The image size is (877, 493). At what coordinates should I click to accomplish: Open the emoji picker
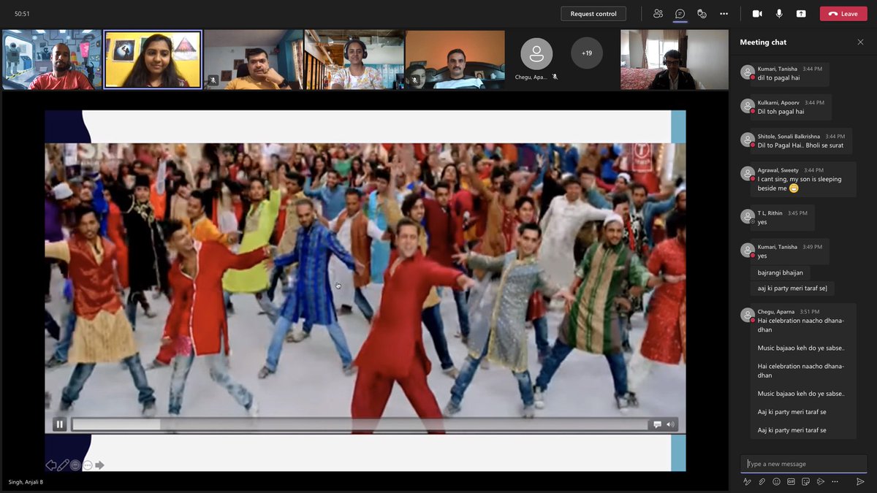click(x=776, y=481)
